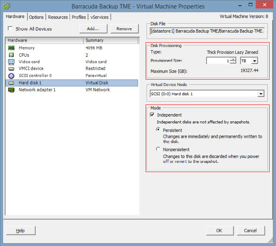Click the Paravirtual summary value
This screenshot has height=246, width=276.
click(96, 76)
